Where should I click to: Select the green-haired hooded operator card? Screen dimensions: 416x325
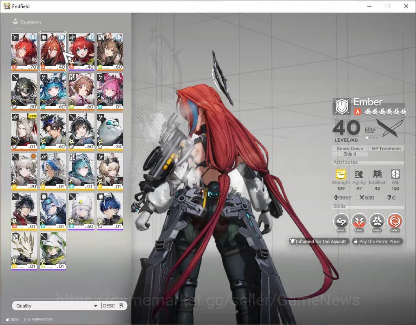(x=53, y=251)
